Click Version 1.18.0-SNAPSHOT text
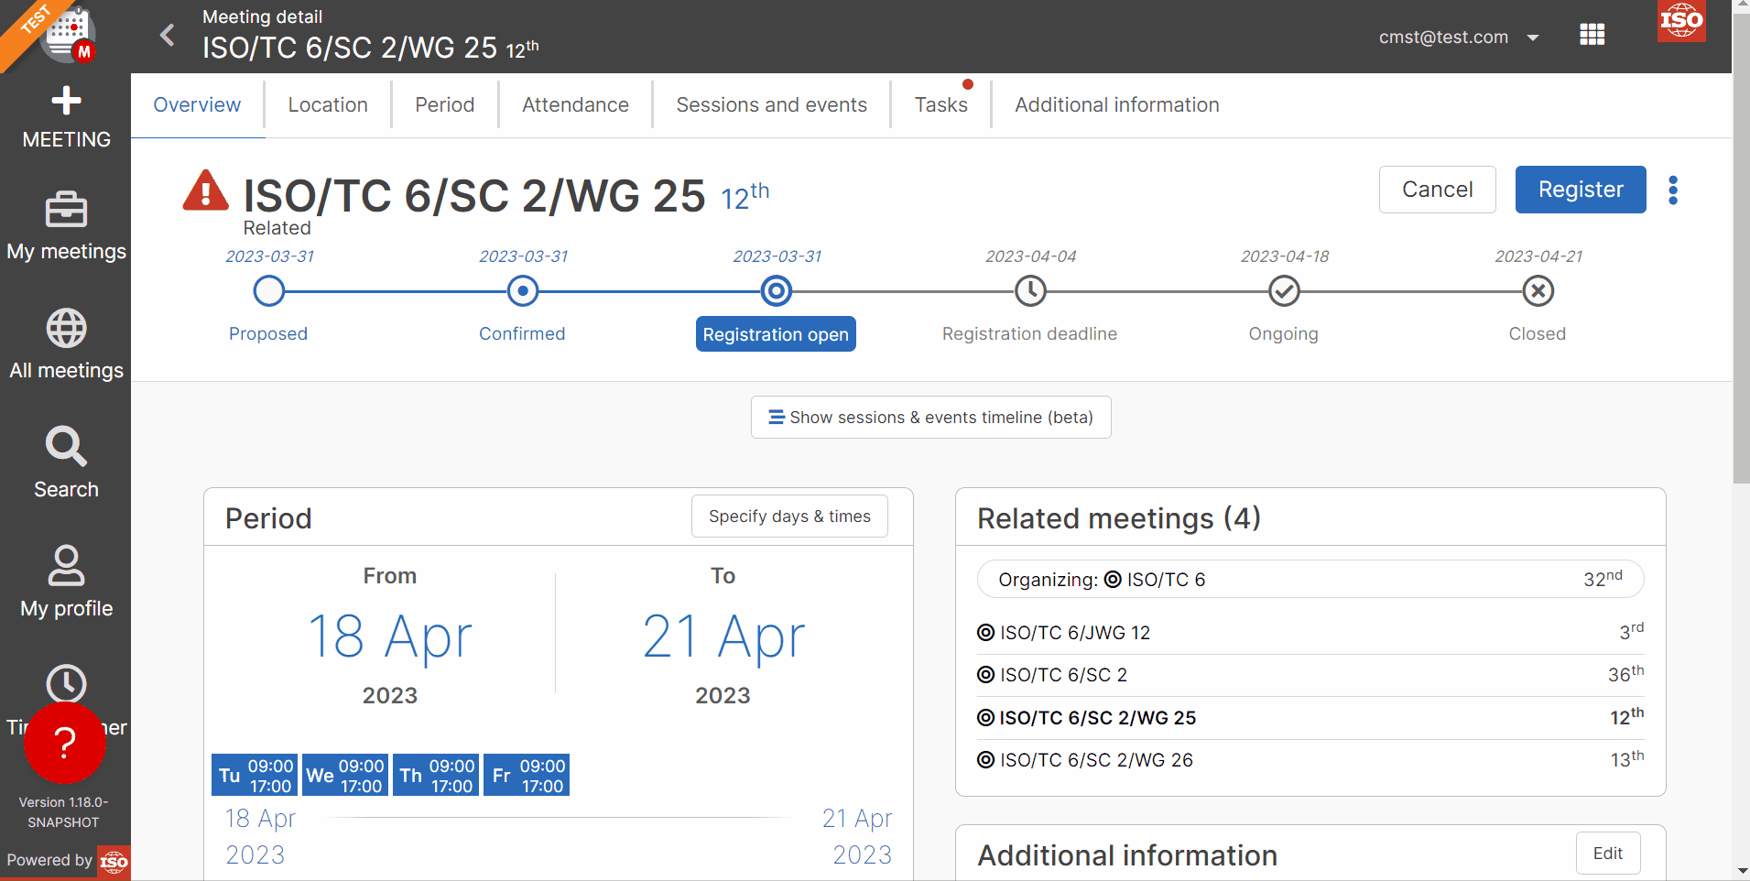1750x881 pixels. click(63, 812)
